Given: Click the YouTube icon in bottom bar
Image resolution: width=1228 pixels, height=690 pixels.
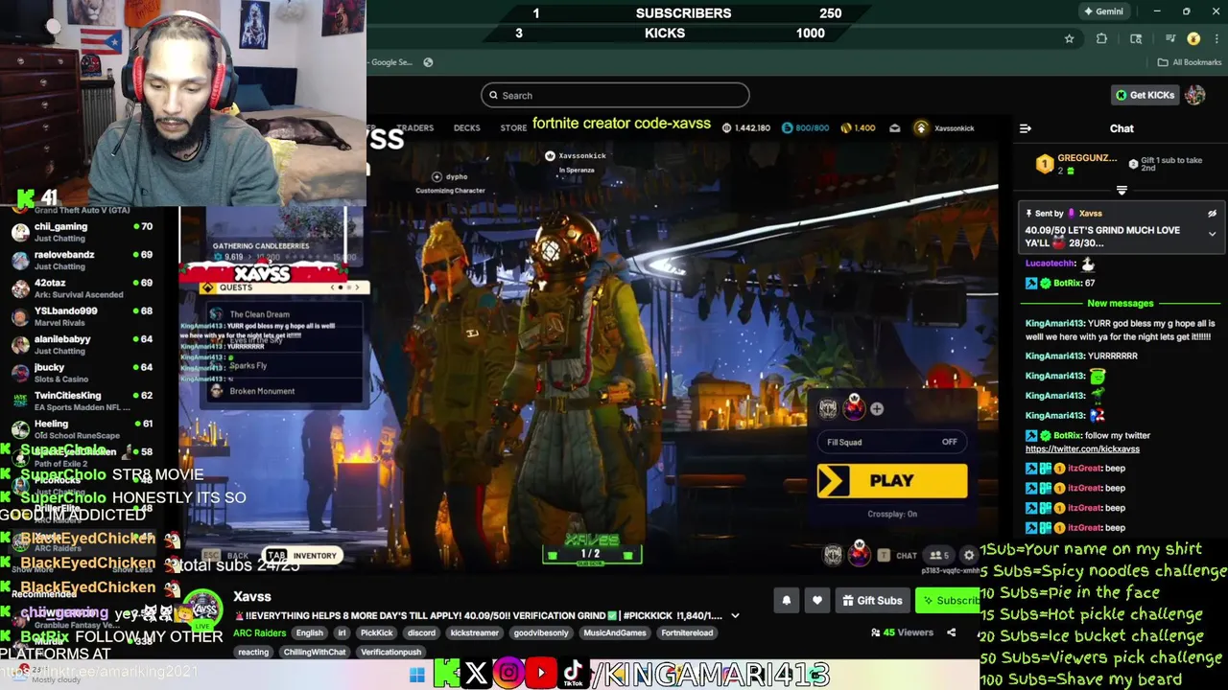Looking at the screenshot, I should 540,674.
